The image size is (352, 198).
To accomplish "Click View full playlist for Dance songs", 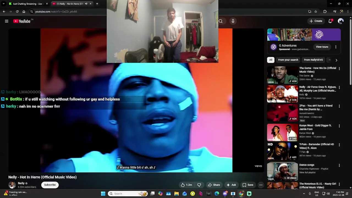I will click(307, 172).
